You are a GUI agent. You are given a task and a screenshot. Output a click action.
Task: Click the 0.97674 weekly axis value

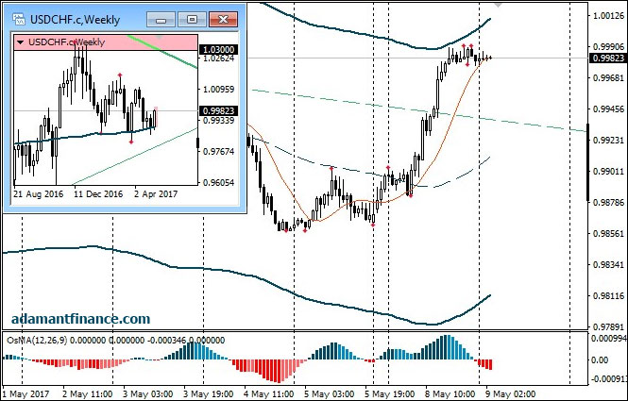(x=219, y=151)
